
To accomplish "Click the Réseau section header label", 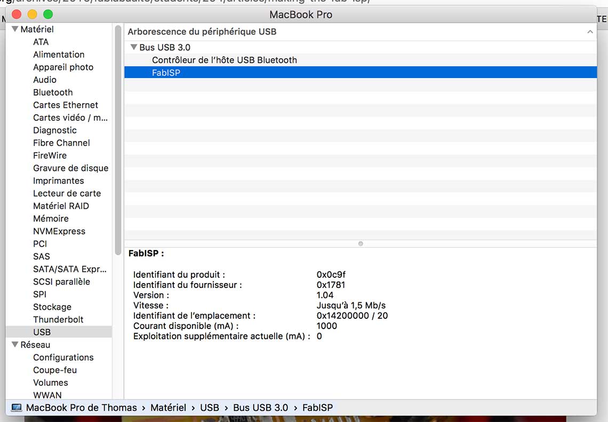I will click(x=35, y=345).
